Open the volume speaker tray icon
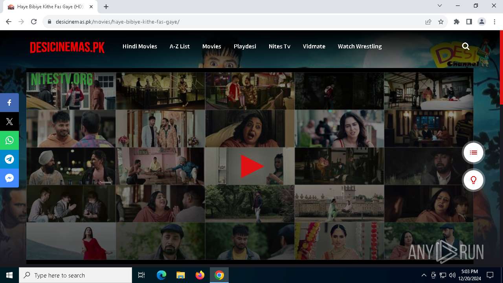This screenshot has width=503, height=283. click(452, 275)
